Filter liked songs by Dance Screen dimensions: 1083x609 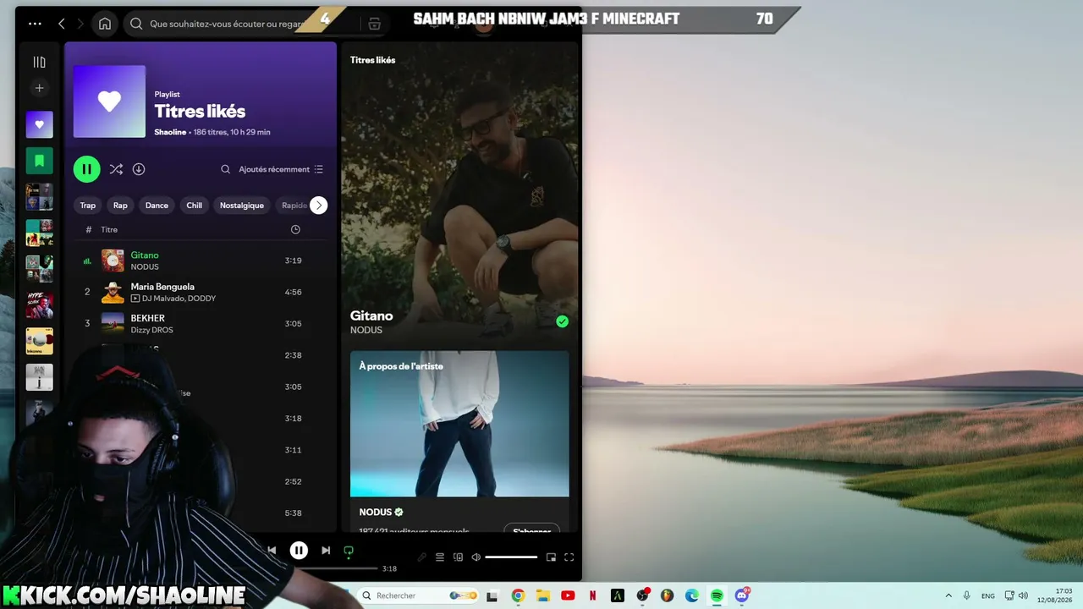tap(157, 206)
